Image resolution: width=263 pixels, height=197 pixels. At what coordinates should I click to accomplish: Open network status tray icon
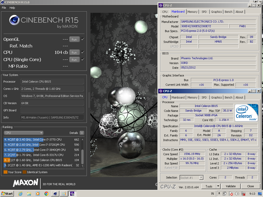tap(243, 194)
